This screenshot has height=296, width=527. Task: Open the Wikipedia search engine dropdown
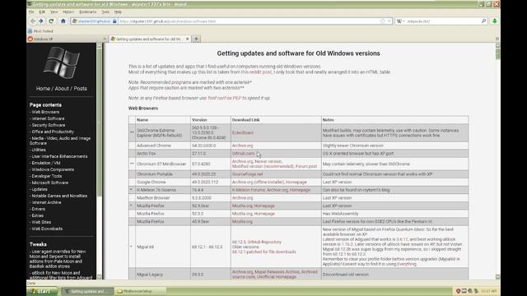[x=401, y=21]
